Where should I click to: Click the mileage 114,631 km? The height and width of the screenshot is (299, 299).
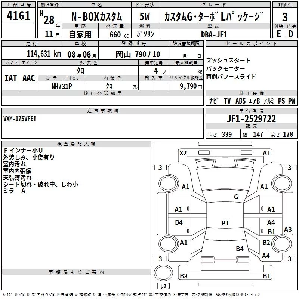(44, 54)
